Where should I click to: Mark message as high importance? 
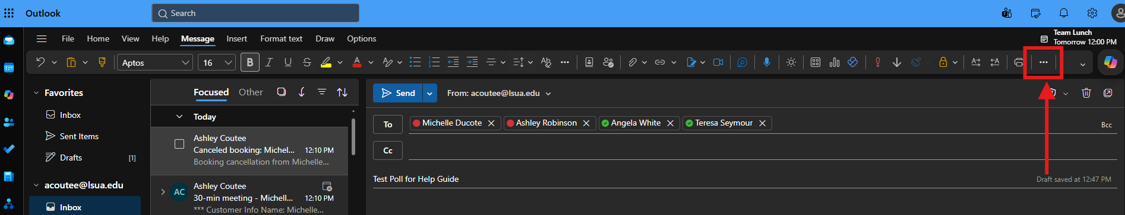coord(878,62)
